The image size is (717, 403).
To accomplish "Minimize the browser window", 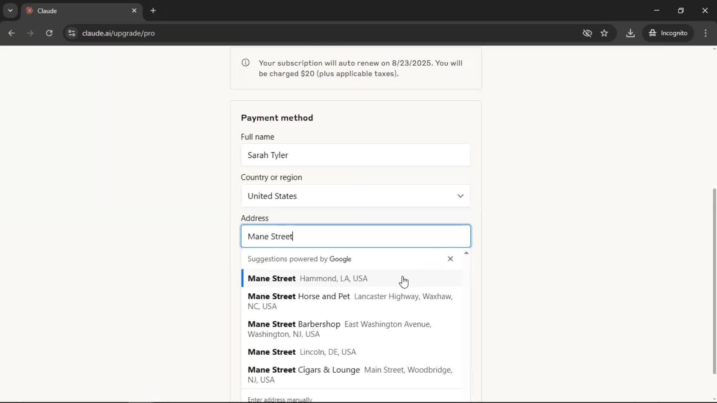I will pyautogui.click(x=657, y=10).
